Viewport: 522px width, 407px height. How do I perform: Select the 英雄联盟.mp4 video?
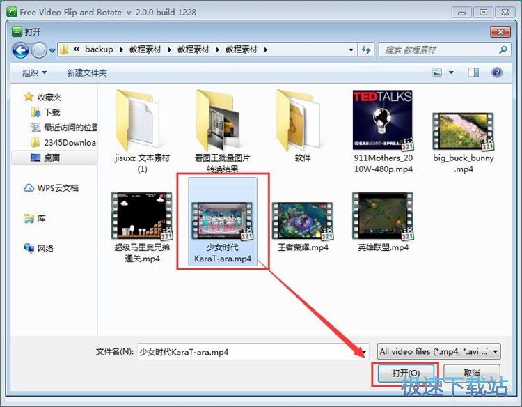tap(383, 222)
